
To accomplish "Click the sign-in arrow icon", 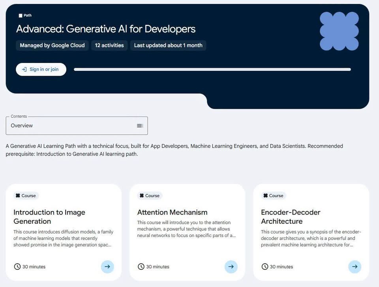I will click(x=24, y=69).
